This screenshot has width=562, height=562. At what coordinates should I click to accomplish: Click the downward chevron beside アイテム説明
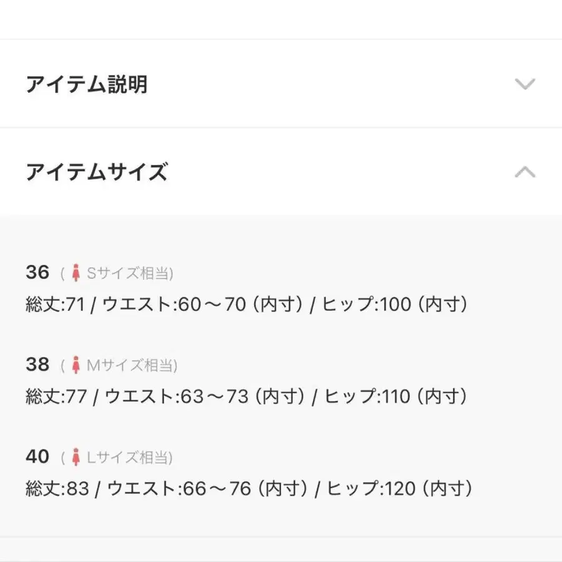(x=525, y=84)
